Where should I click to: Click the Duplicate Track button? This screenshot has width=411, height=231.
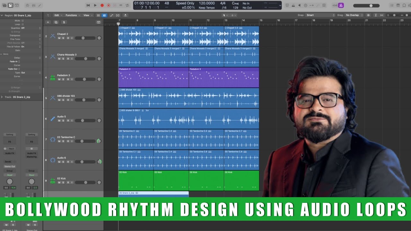(56, 22)
